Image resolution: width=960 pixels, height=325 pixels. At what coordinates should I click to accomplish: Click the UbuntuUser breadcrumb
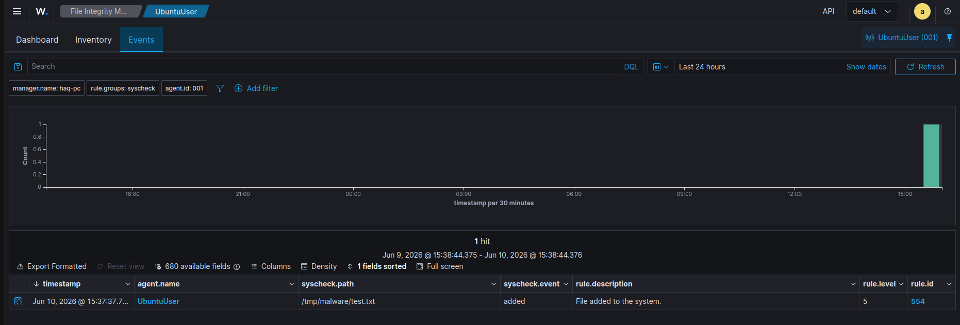tap(176, 11)
